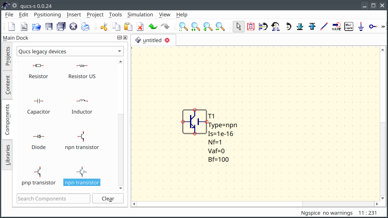Viewport: 388px width, 218px height.
Task: Insert a ground symbol from the toolbar
Action: 361,27
